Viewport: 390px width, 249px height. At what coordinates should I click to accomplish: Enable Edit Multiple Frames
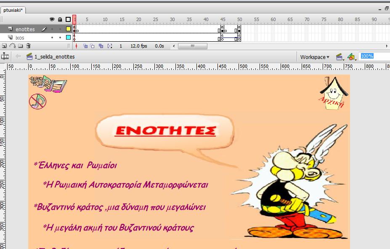[101, 46]
